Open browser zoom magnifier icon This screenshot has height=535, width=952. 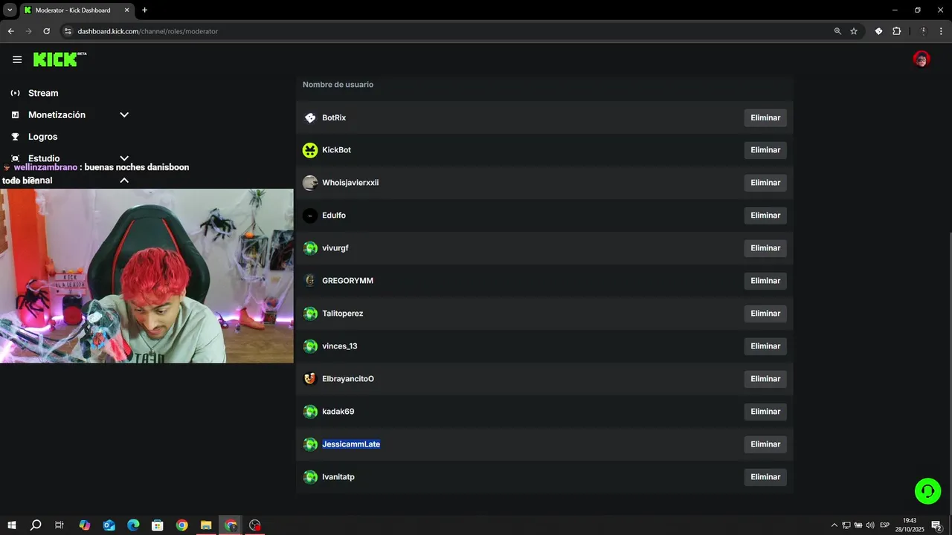837,31
